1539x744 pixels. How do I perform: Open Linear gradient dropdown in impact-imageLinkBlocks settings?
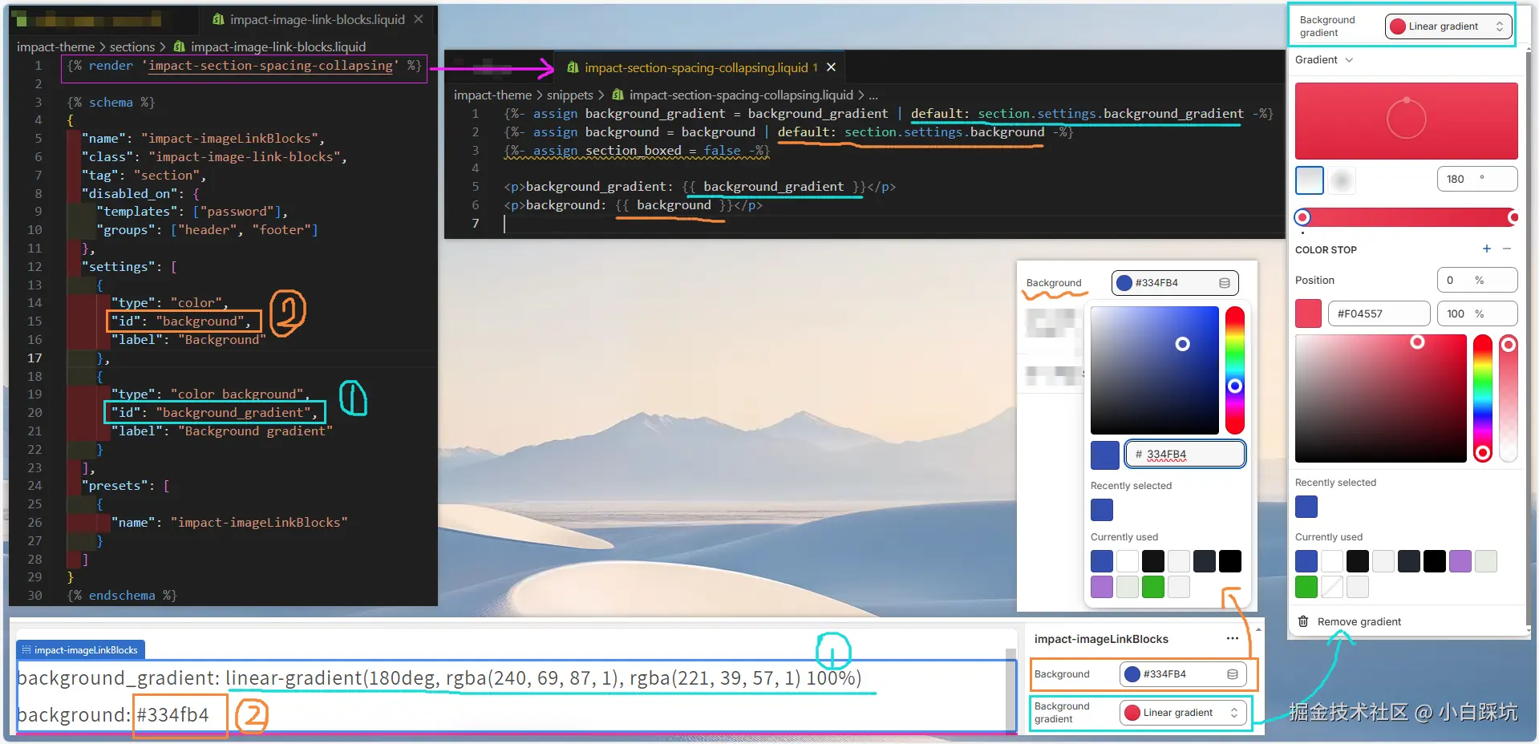click(1183, 713)
